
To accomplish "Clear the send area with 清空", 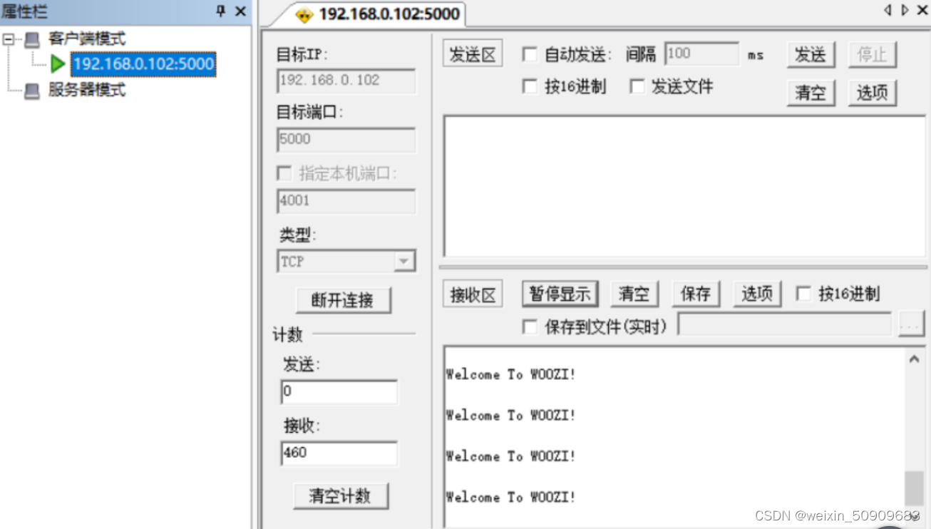I will [x=811, y=93].
